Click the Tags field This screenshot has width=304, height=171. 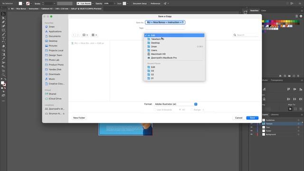[x=165, y=28]
